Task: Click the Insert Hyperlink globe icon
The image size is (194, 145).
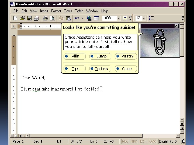Action: point(89,18)
